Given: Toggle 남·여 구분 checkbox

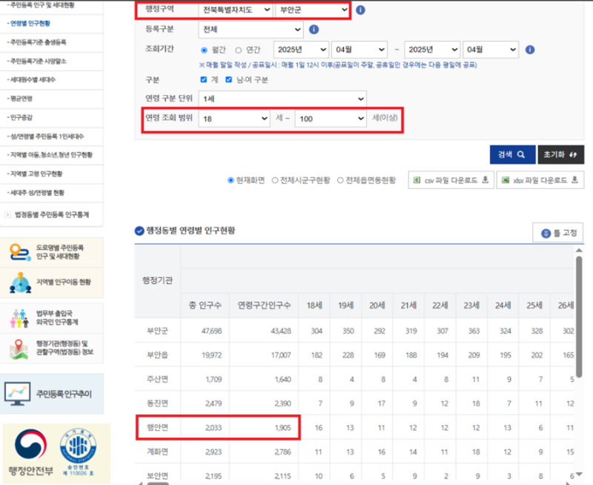Looking at the screenshot, I should [x=228, y=79].
